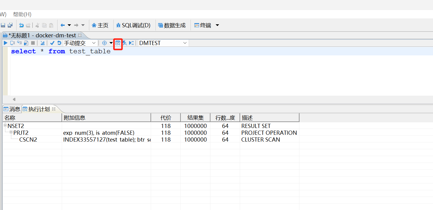The width and height of the screenshot is (433, 210).
Task: Collapse the NSET2 tree node
Action: pos(5,125)
